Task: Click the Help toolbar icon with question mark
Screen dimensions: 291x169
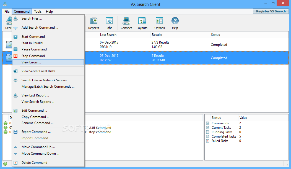Action: [x=175, y=23]
